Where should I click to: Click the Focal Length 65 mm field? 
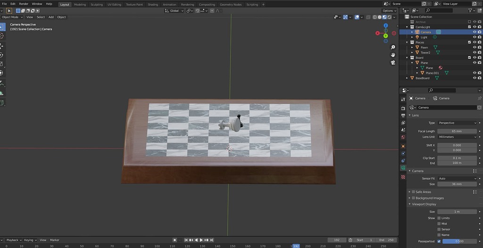[x=457, y=131]
